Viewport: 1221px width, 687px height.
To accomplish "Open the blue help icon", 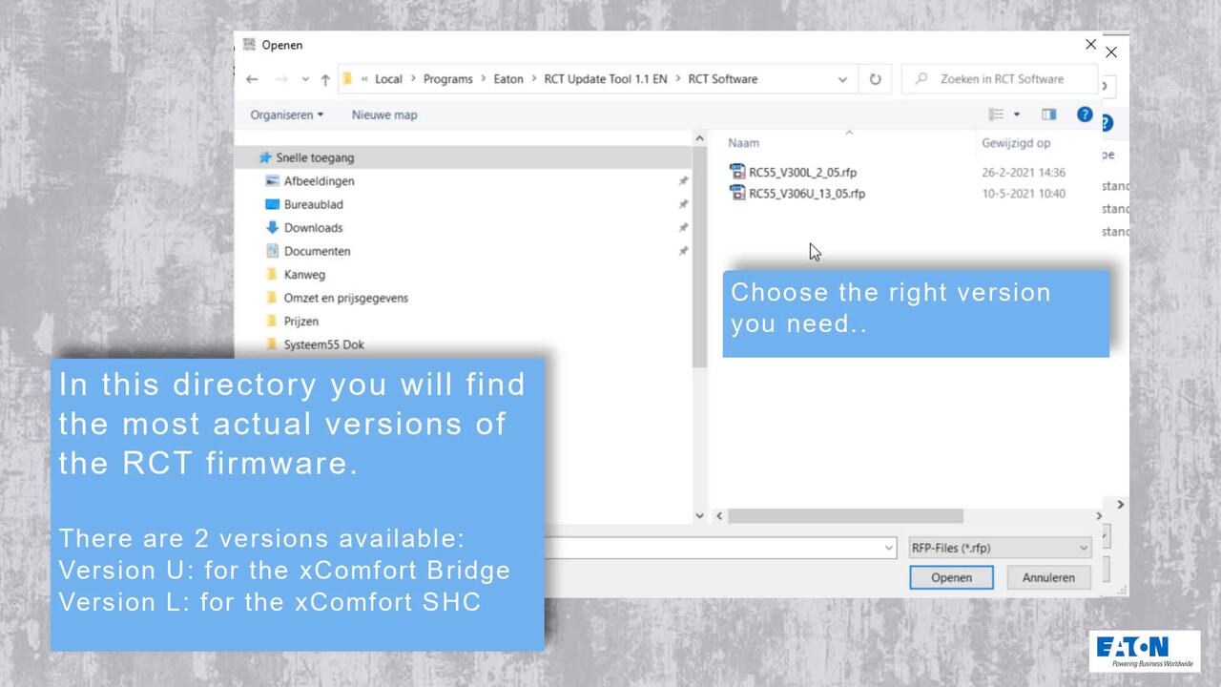I will click(1085, 114).
